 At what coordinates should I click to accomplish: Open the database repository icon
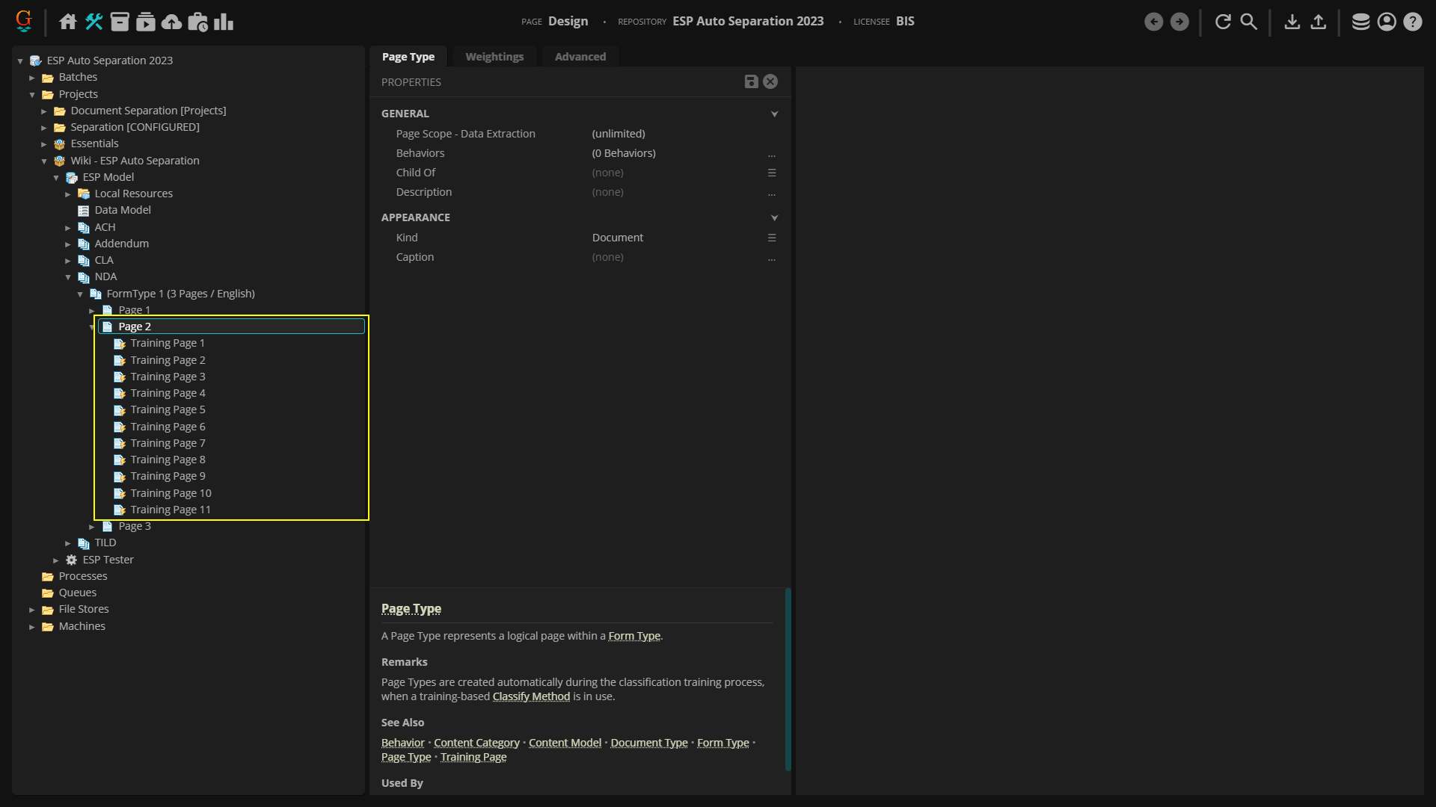coord(1360,22)
